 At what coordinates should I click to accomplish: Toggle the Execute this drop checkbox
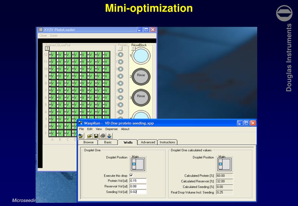click(131, 175)
